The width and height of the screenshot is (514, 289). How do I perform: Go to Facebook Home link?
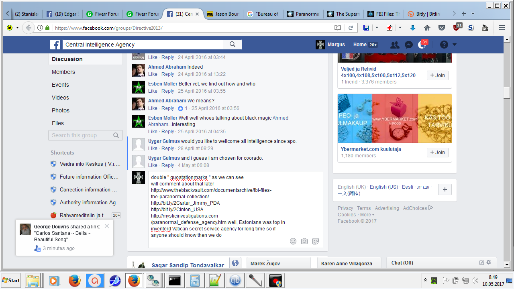coord(360,45)
